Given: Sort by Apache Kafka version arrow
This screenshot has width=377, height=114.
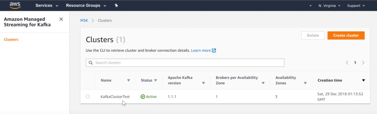Looking at the screenshot, I should click(x=203, y=83).
